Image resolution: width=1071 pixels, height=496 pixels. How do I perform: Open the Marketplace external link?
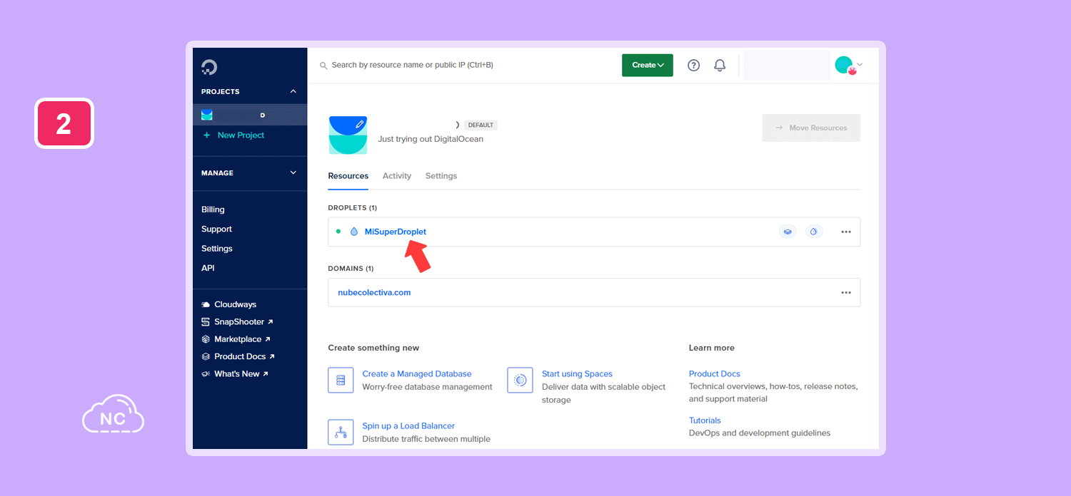click(242, 339)
